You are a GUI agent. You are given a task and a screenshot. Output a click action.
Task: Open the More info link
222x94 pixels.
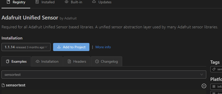click(x=103, y=47)
